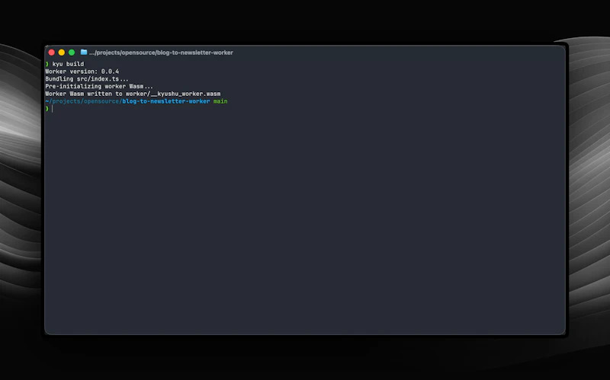Maximize terminal using the green button
The height and width of the screenshot is (380, 610).
click(x=72, y=53)
